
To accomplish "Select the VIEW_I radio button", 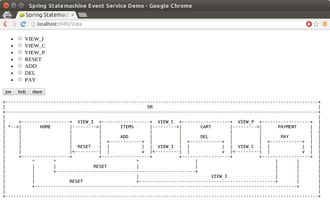I will (20, 38).
